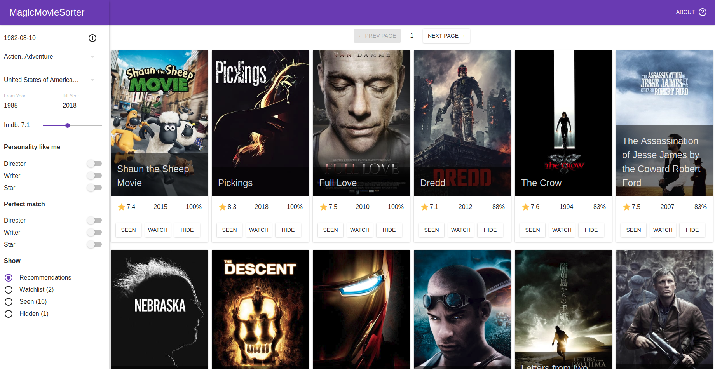The image size is (715, 369).
Task: Open the Nebraska movie poster
Action: 159,309
